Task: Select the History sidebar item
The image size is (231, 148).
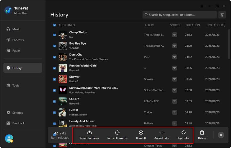Action: pos(23,68)
